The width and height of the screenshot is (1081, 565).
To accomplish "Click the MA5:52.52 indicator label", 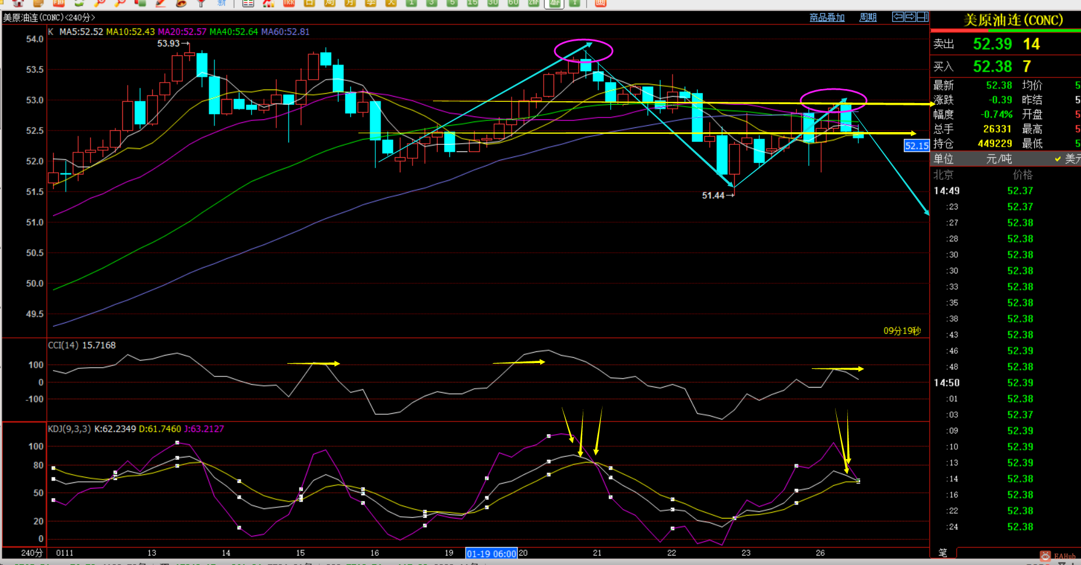I will coord(81,32).
